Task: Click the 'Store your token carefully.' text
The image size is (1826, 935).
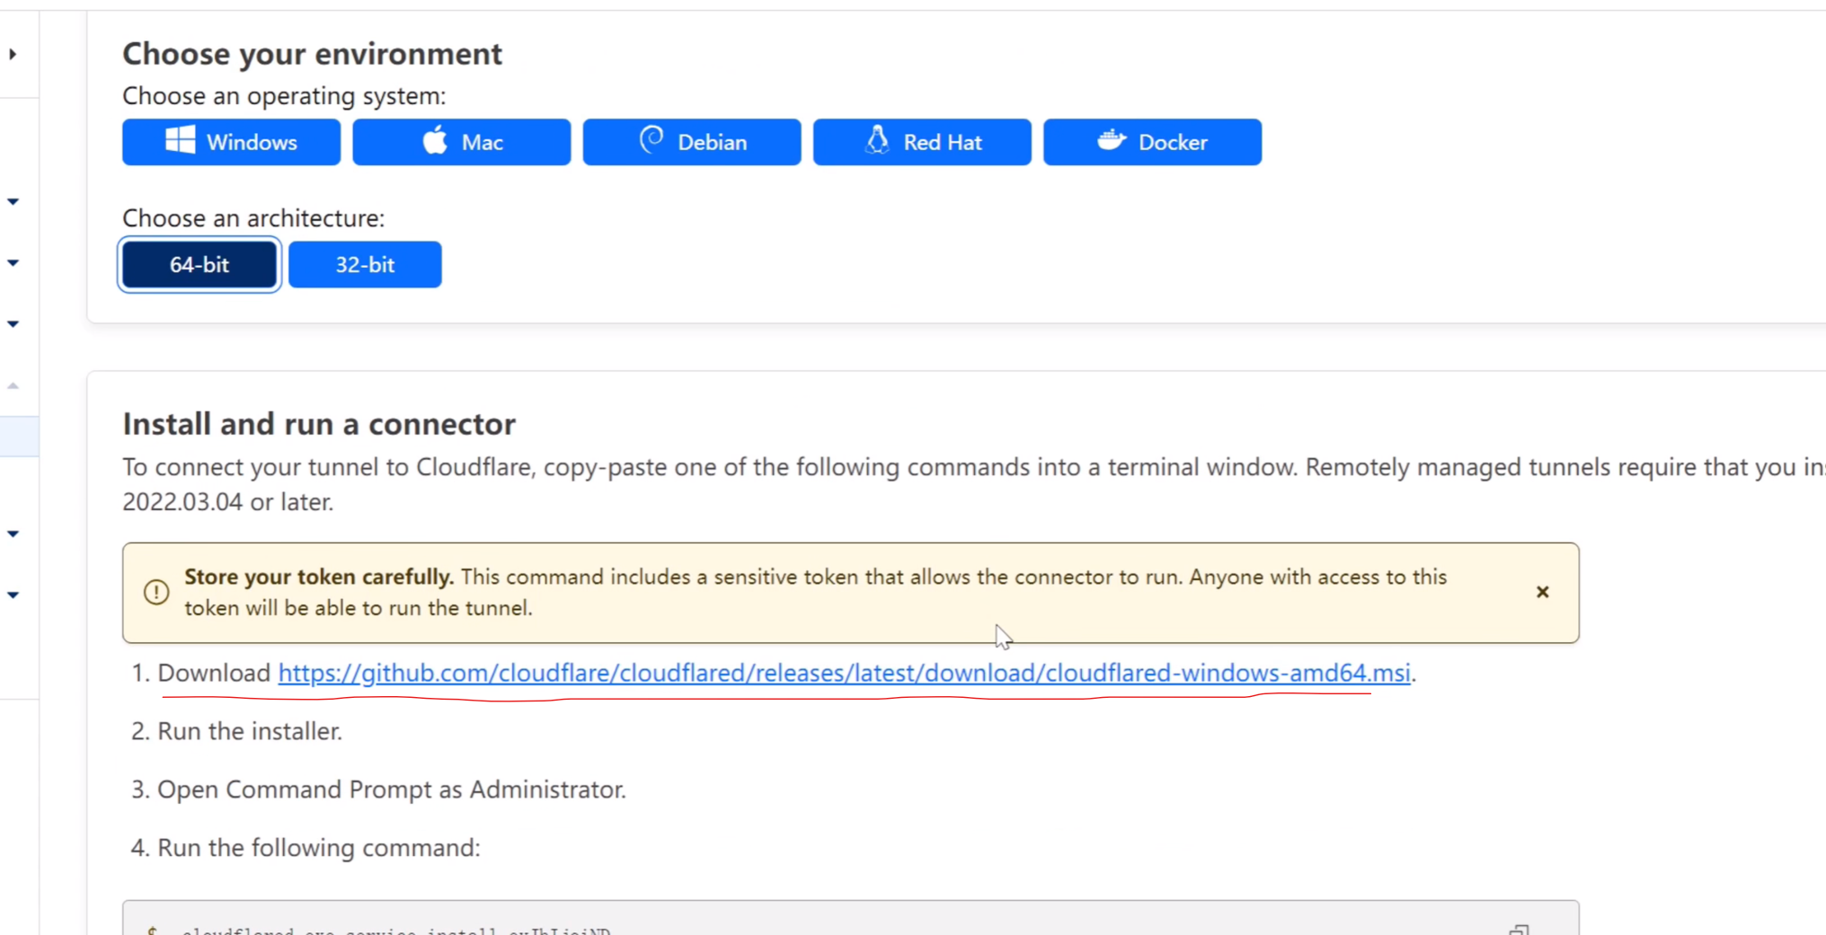Action: (x=319, y=577)
